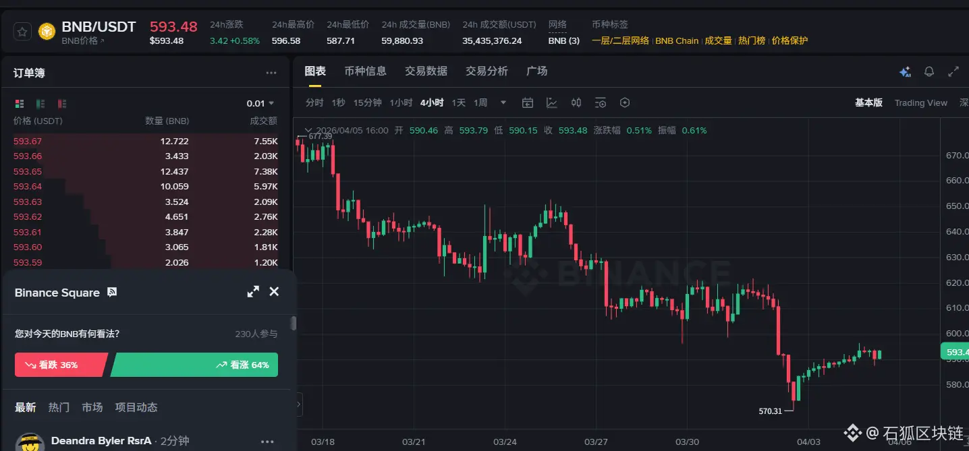Switch to 广场 tab

(x=537, y=71)
